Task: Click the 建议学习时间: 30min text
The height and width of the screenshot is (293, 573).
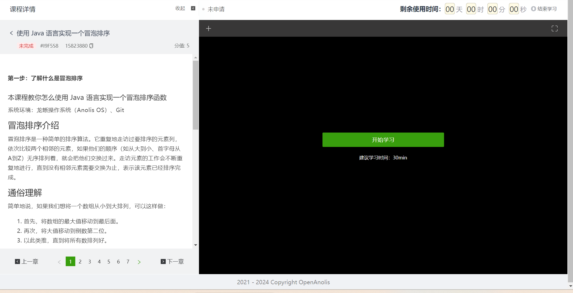Action: coord(383,158)
